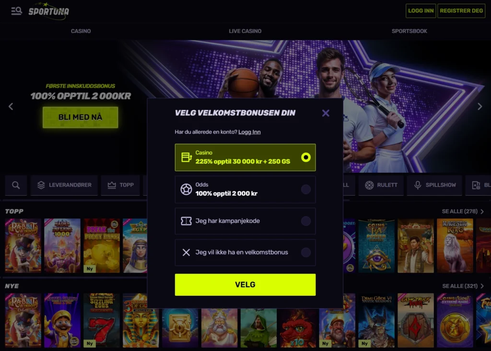Click the Sportuna logo
The image size is (491, 351).
coord(48,12)
